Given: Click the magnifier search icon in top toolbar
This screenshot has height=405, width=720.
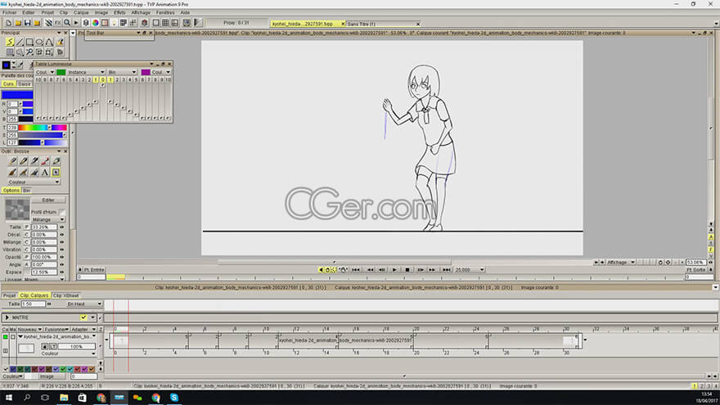Looking at the screenshot, I should (67, 23).
